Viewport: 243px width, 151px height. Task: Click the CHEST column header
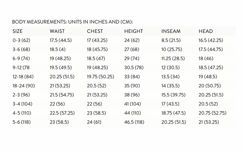click(x=95, y=31)
